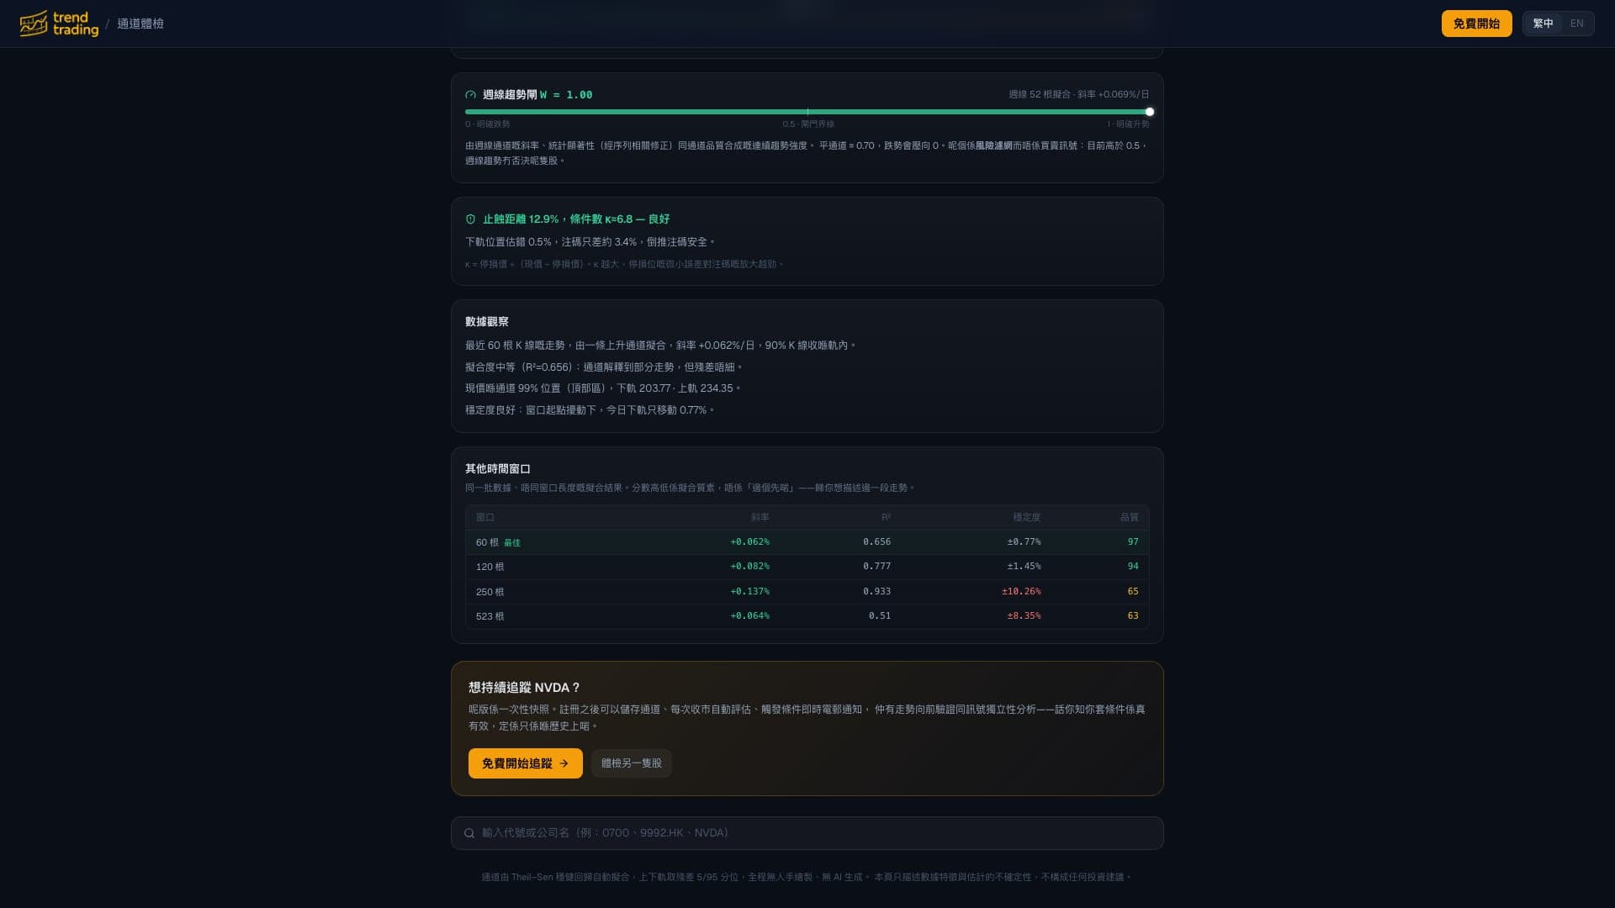Screen dimensions: 1615x908
Task: Click the 想持續追蹤 NVDA? heading
Action: (x=524, y=688)
